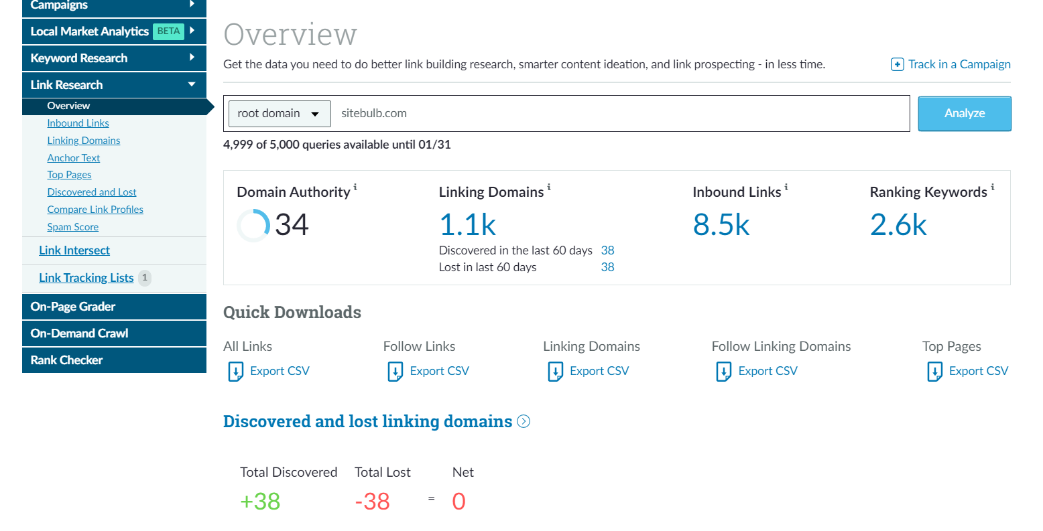Click the Linking Domains info icon
Viewport: 1043px width, 531px height.
549,187
